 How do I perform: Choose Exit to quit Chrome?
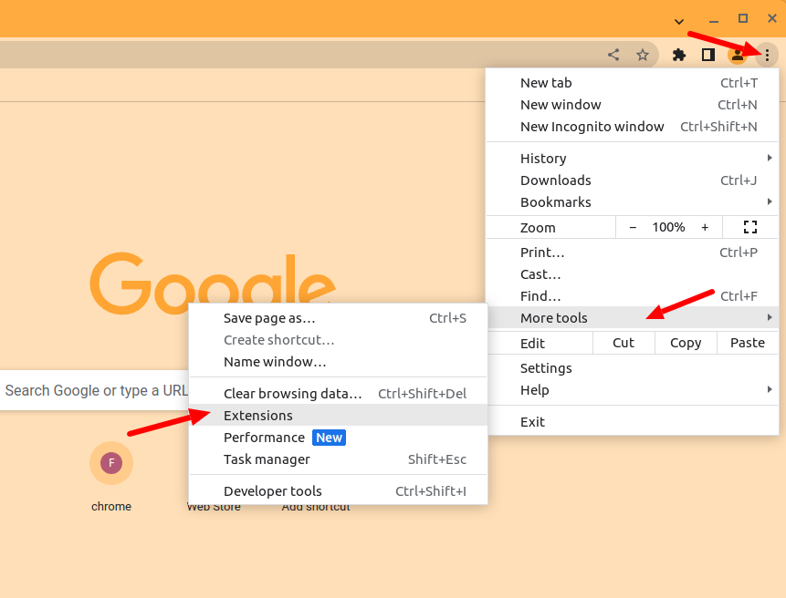point(632,422)
